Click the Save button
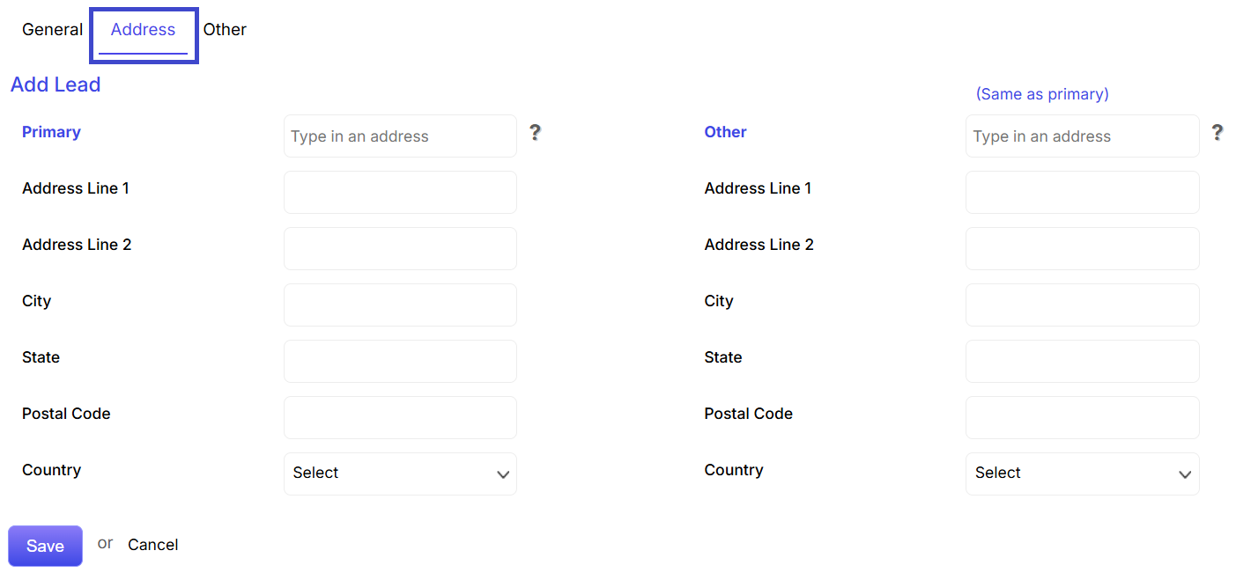 45,546
